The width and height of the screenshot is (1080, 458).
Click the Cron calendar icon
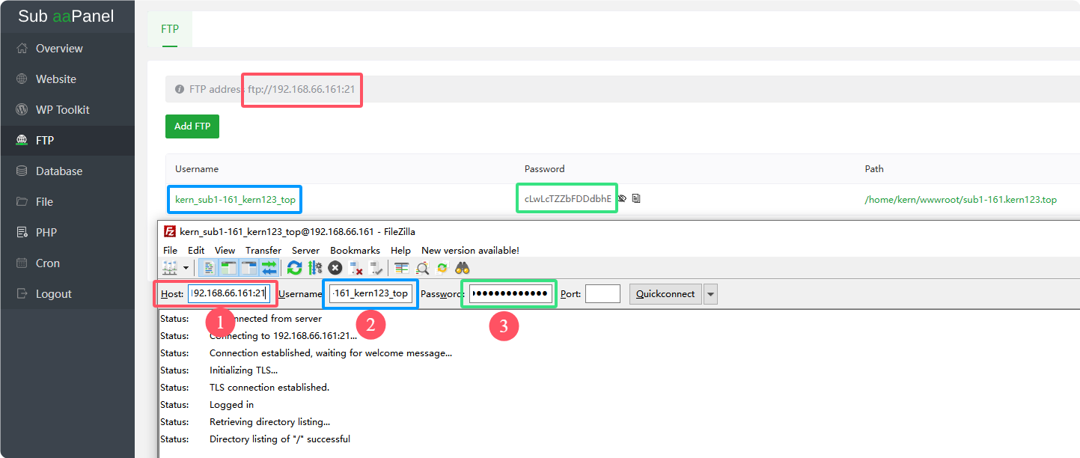point(22,263)
